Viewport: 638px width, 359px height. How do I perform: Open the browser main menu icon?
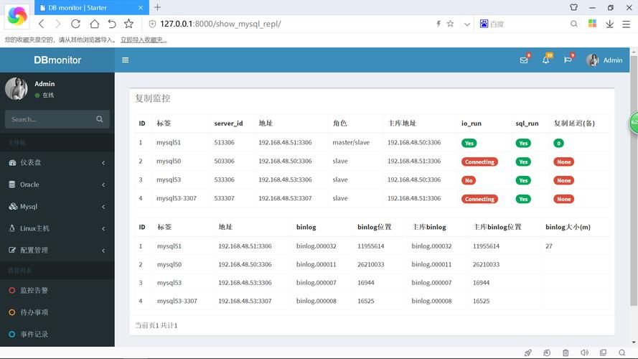click(x=627, y=24)
